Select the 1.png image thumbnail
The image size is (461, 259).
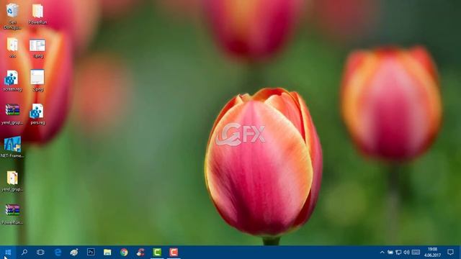(x=37, y=48)
